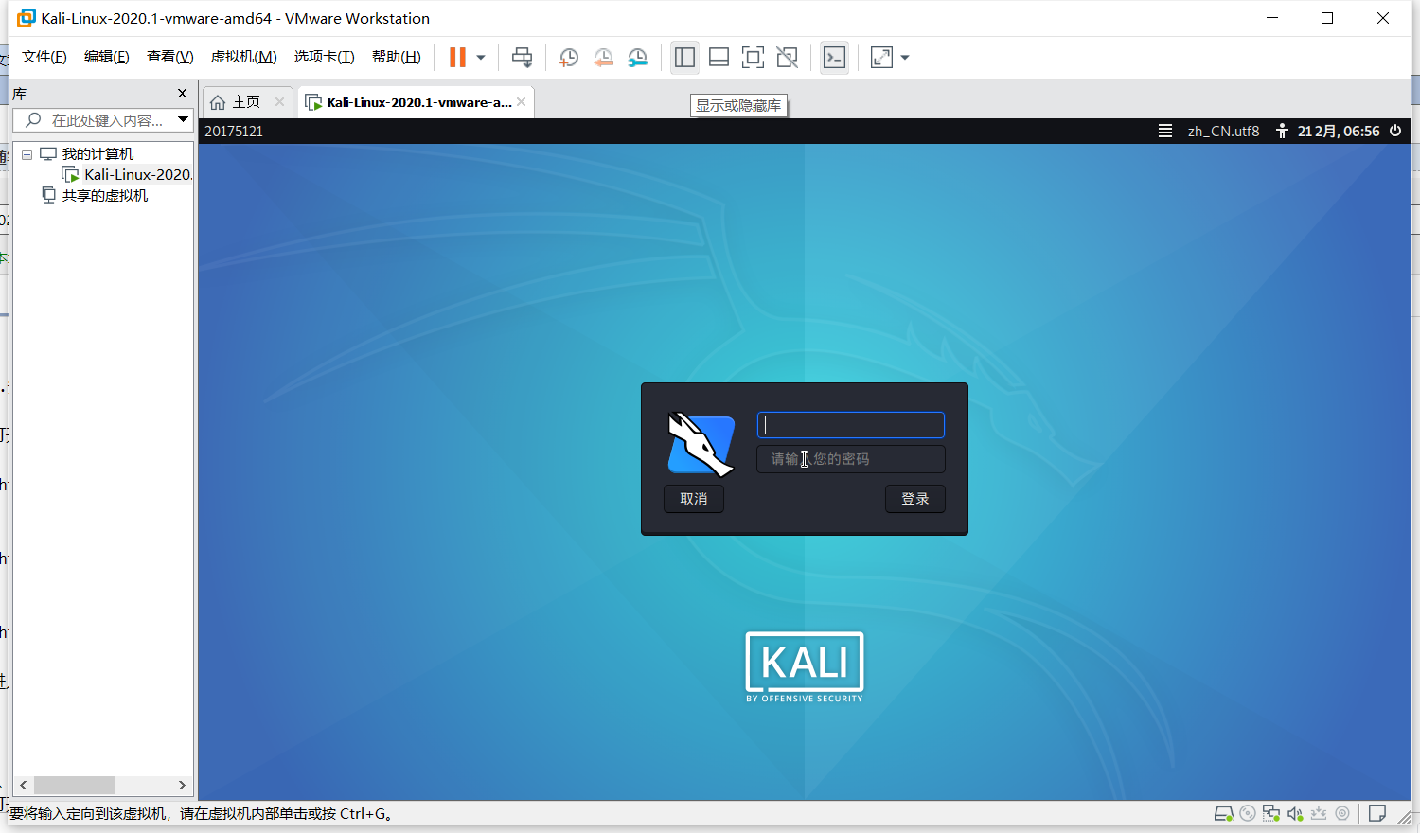Click the library scrollbar left arrow
Screen dimensions: 1420x833
coord(24,785)
